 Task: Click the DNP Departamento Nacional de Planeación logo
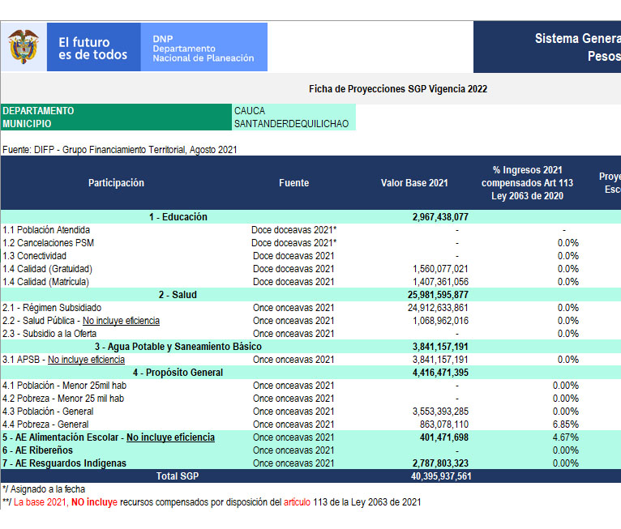[204, 47]
